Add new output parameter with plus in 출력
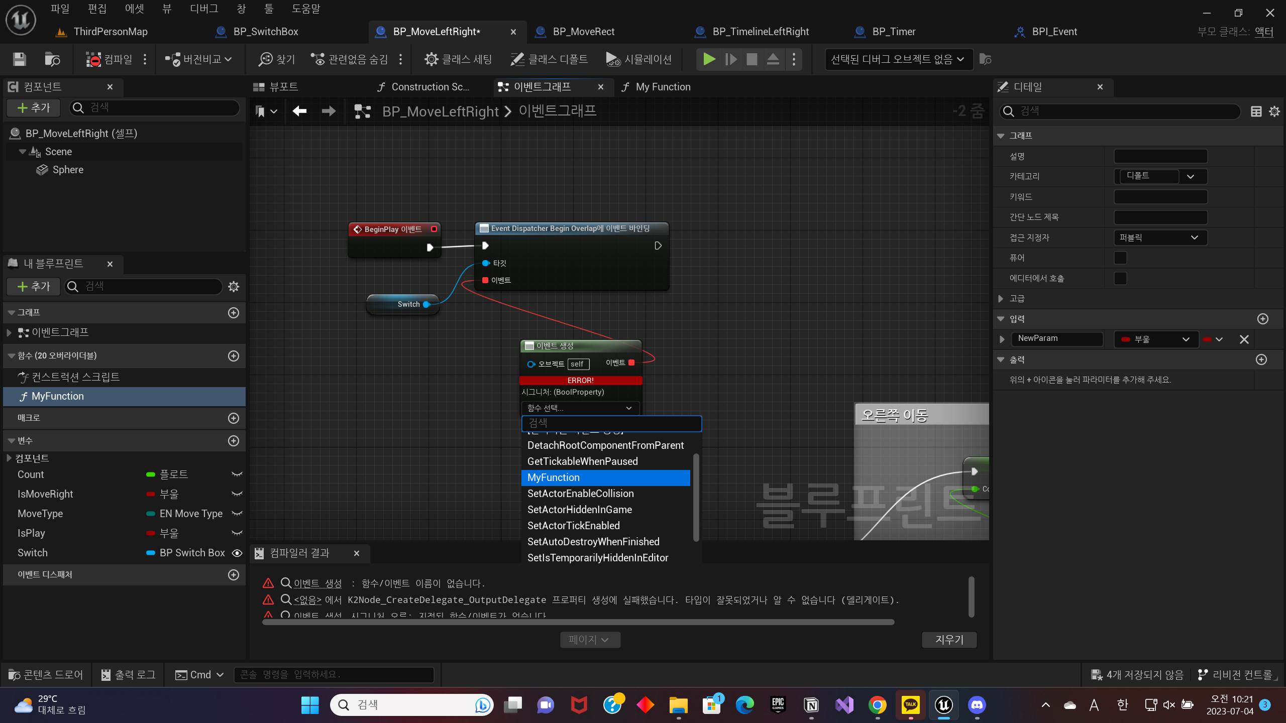The image size is (1286, 723). coord(1261,360)
